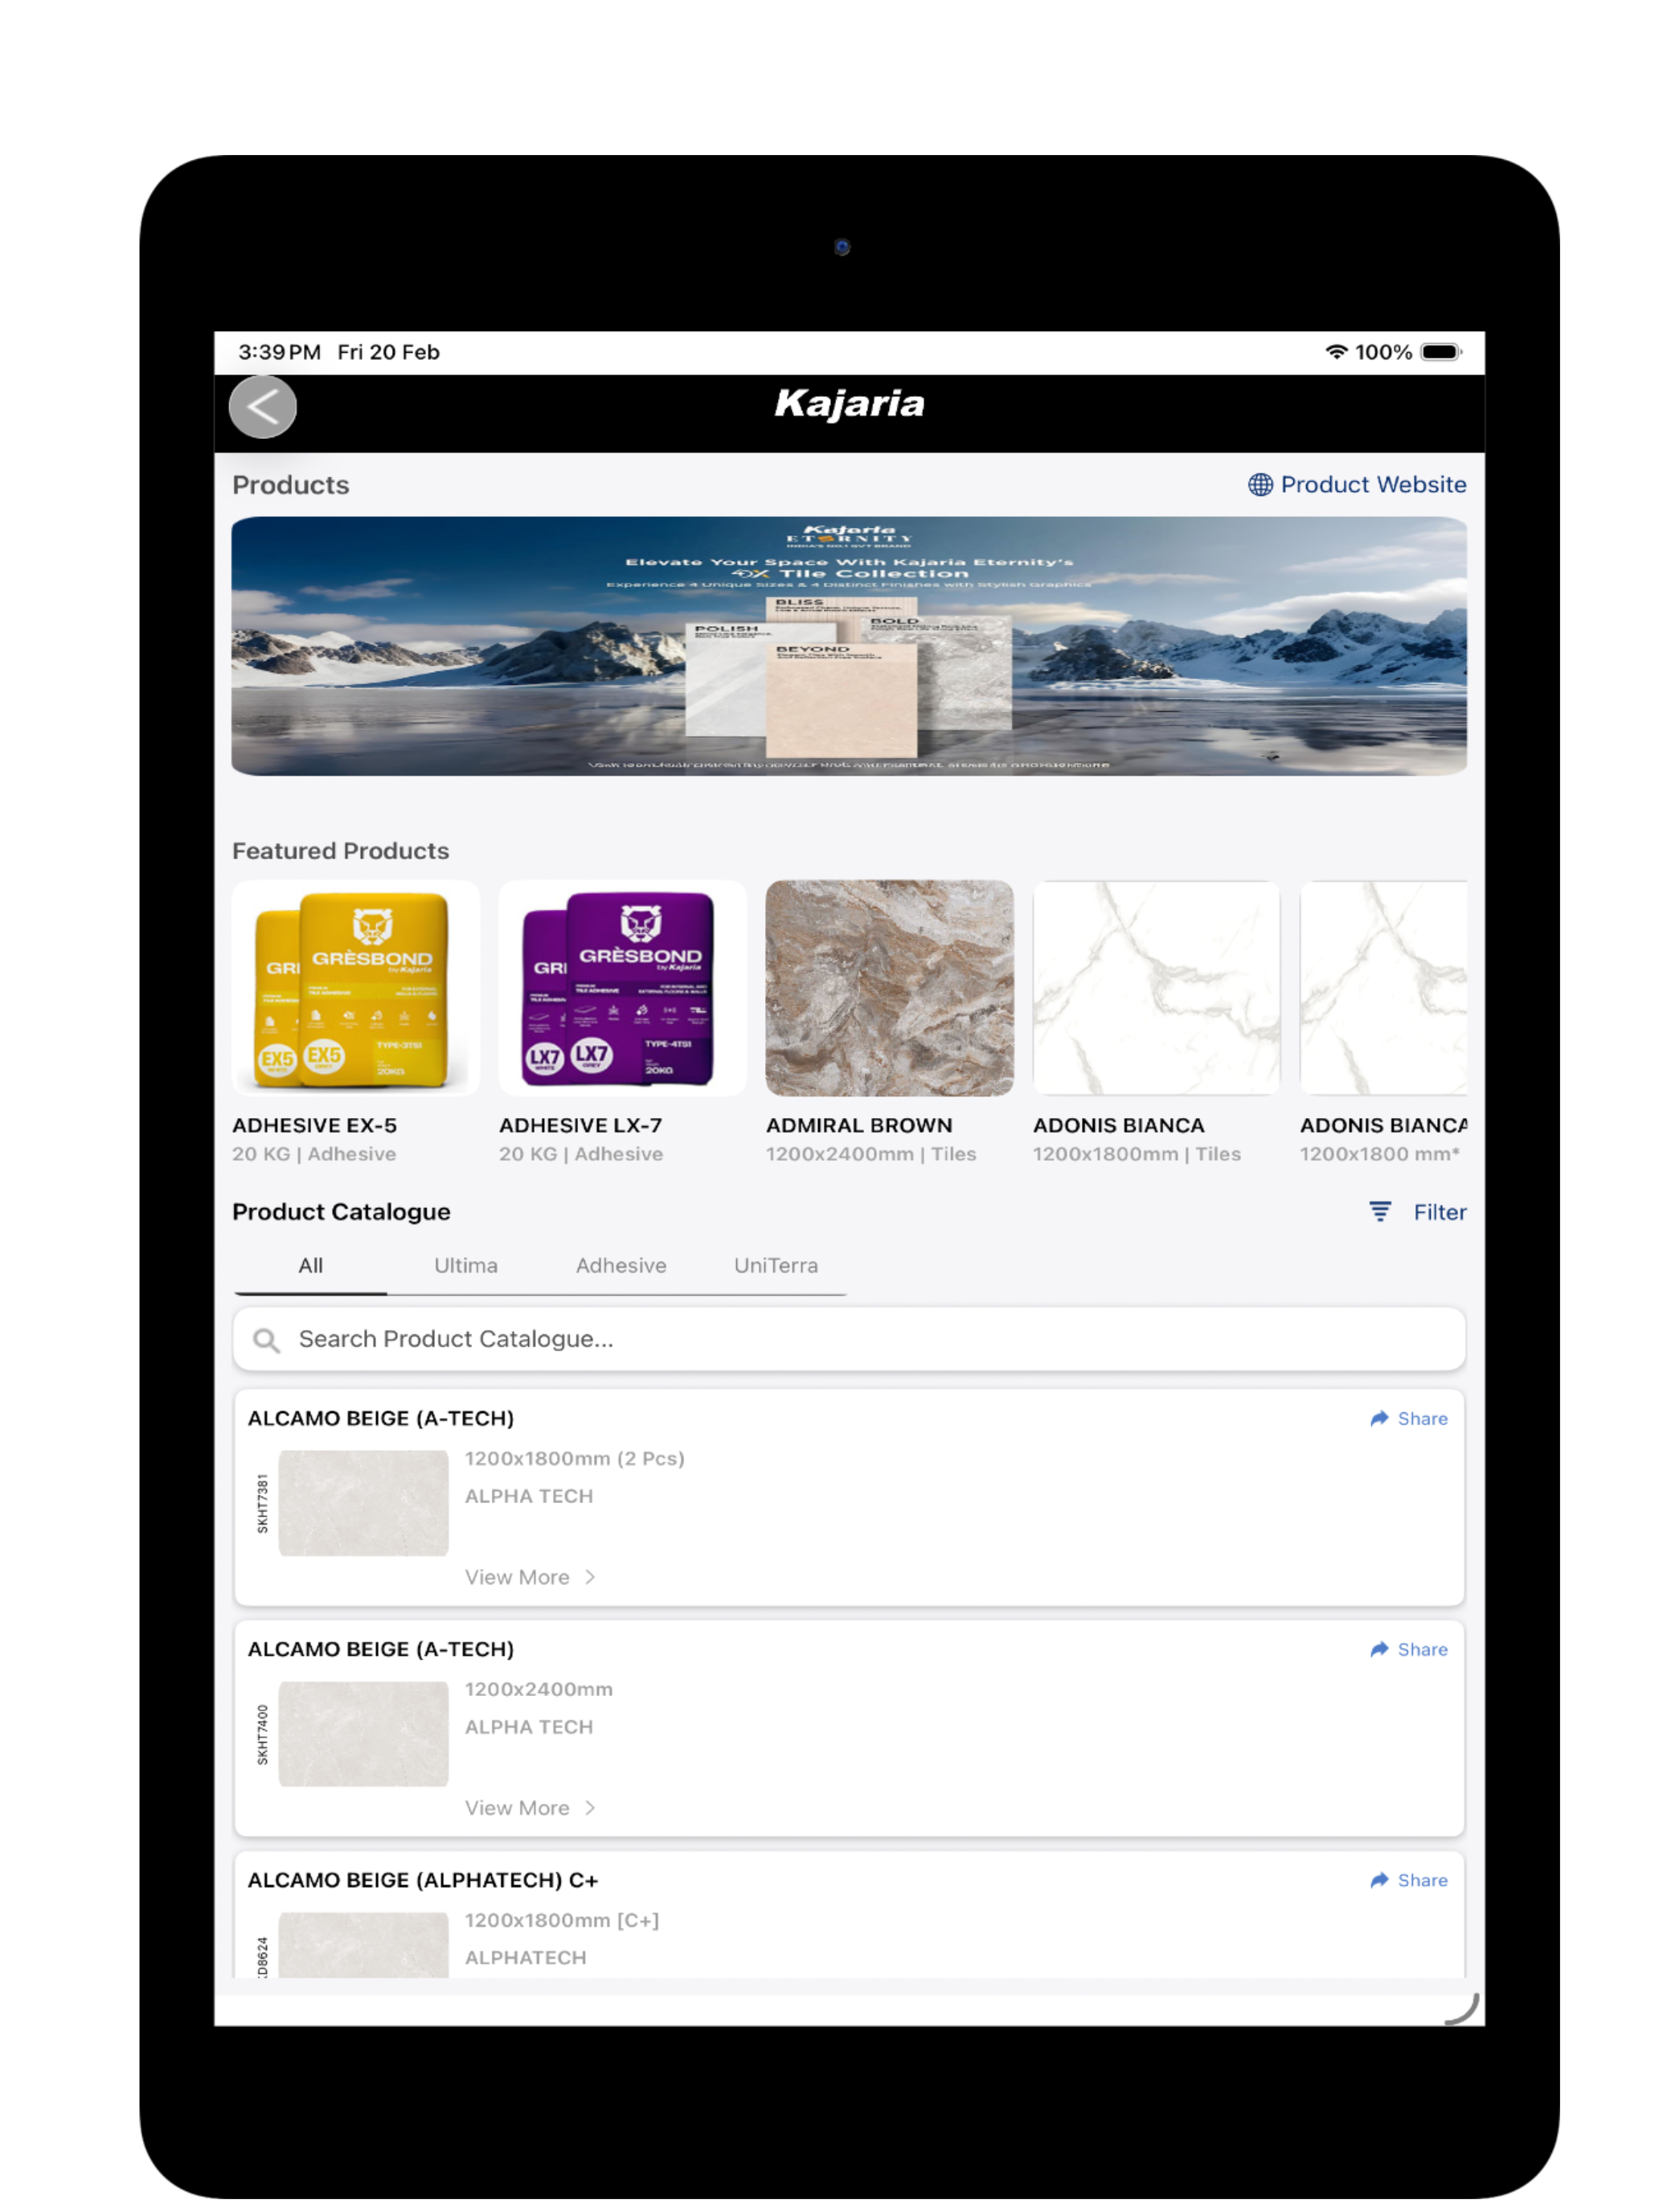Viewport: 1659px width, 2212px height.
Task: Open the Adhesive LX-7 purple bag image
Action: [622, 988]
